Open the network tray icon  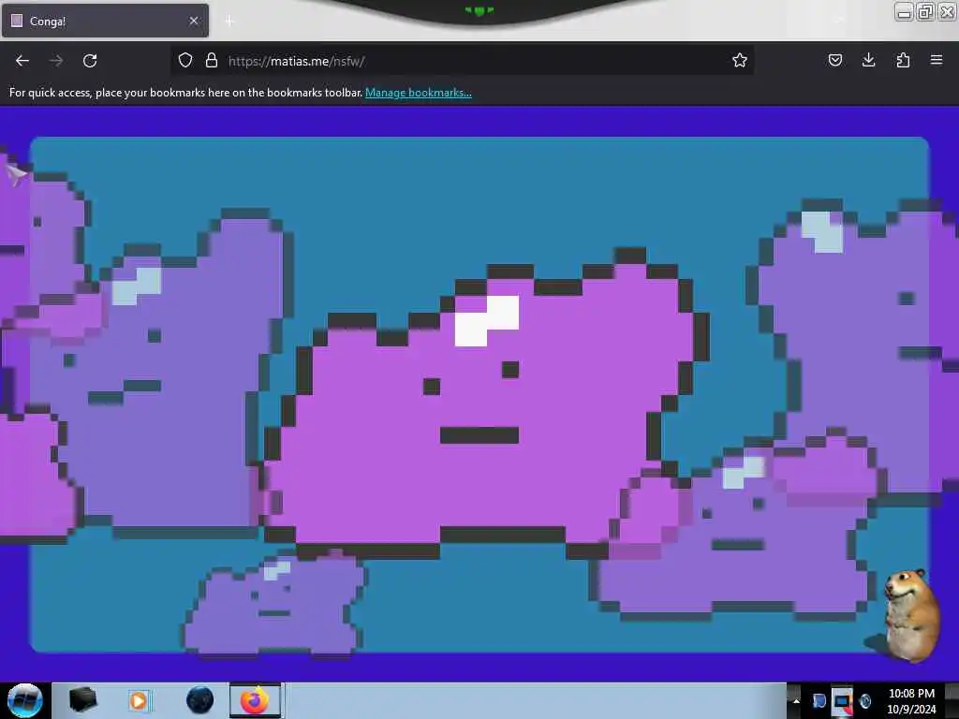pos(842,701)
